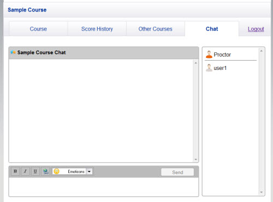Toggle italic formatting button

point(25,171)
